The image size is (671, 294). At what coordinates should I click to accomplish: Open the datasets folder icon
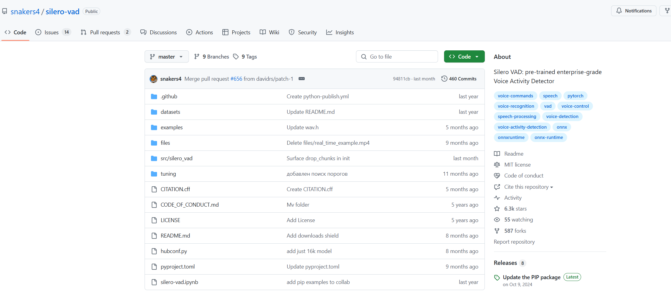154,112
